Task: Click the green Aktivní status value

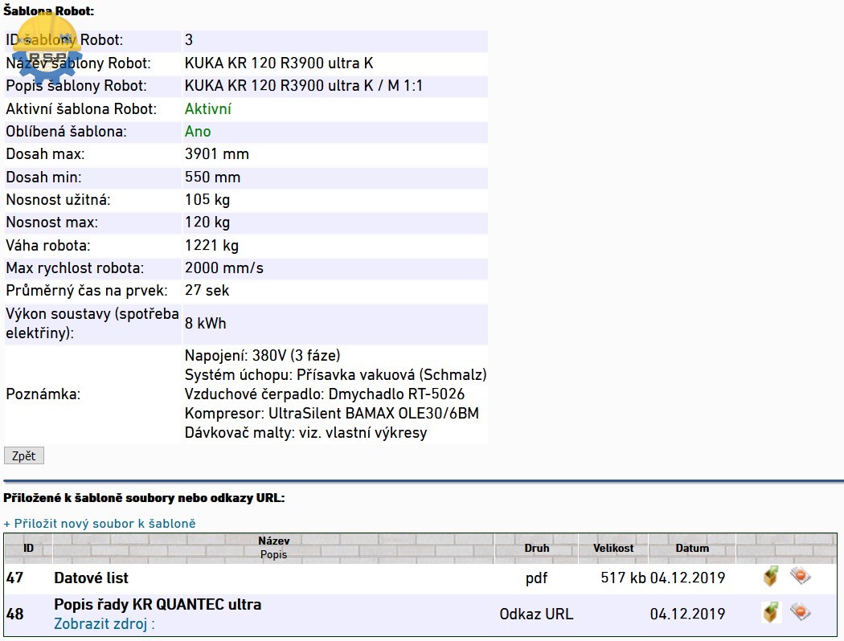Action: point(207,109)
